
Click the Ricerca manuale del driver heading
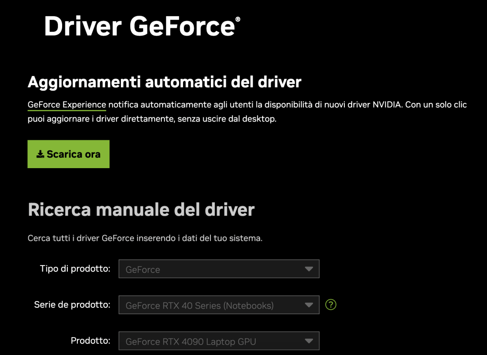141,209
